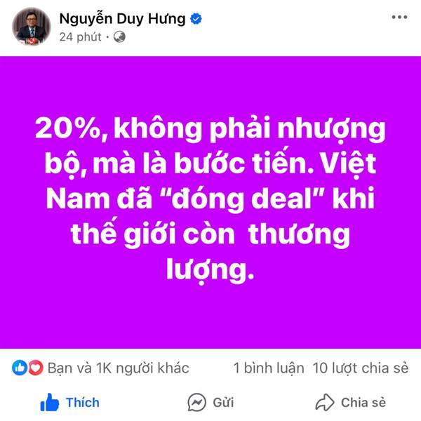Click the Gửi send label
This screenshot has width=421, height=421.
point(223,403)
